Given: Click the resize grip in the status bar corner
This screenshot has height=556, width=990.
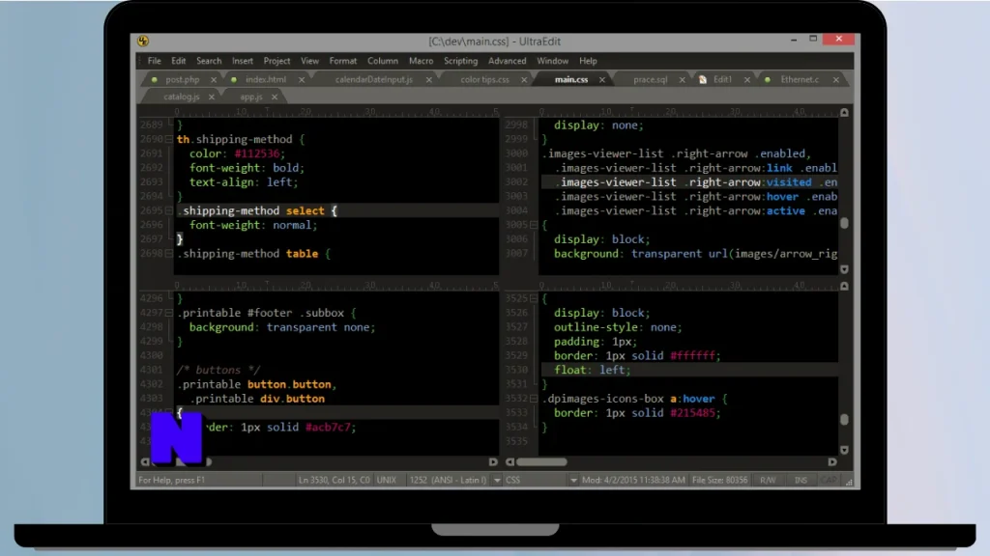Looking at the screenshot, I should click(x=849, y=483).
